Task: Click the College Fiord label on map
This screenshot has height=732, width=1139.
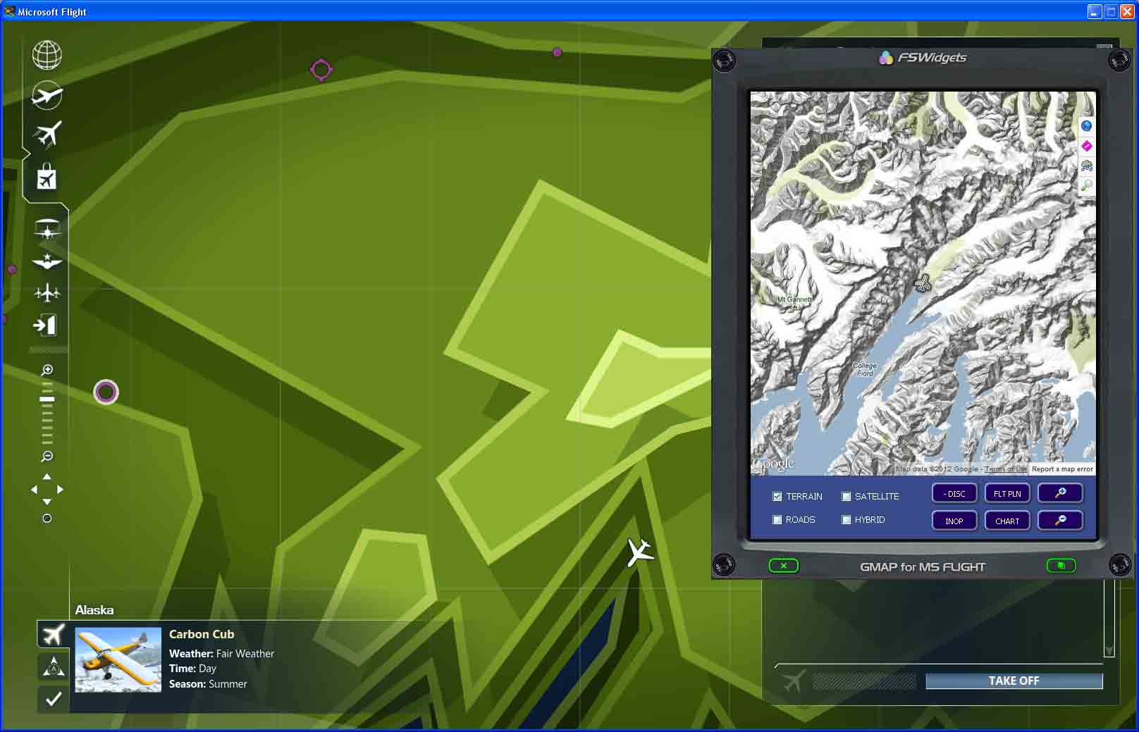Action: tap(865, 369)
